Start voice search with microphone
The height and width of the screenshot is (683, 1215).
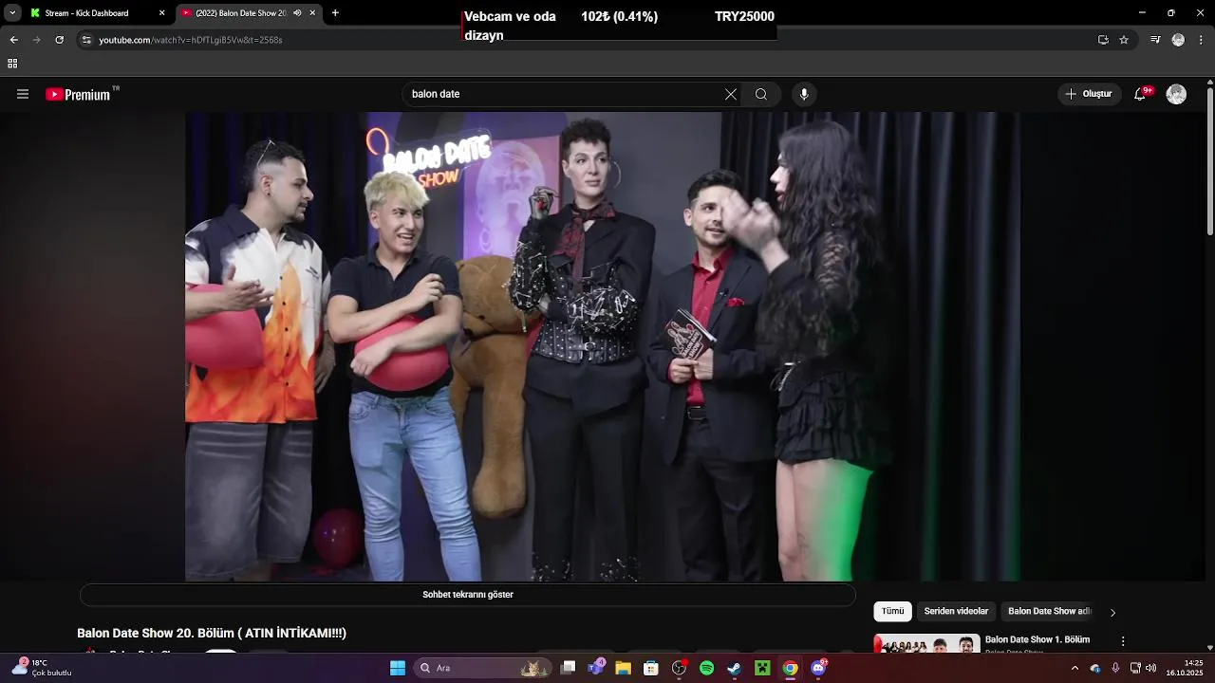[804, 94]
